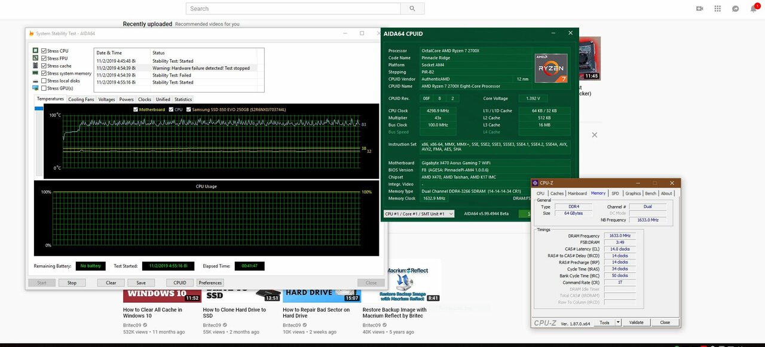The width and height of the screenshot is (765, 347).
Task: Click the YouTube search magnifier button
Action: (412, 8)
